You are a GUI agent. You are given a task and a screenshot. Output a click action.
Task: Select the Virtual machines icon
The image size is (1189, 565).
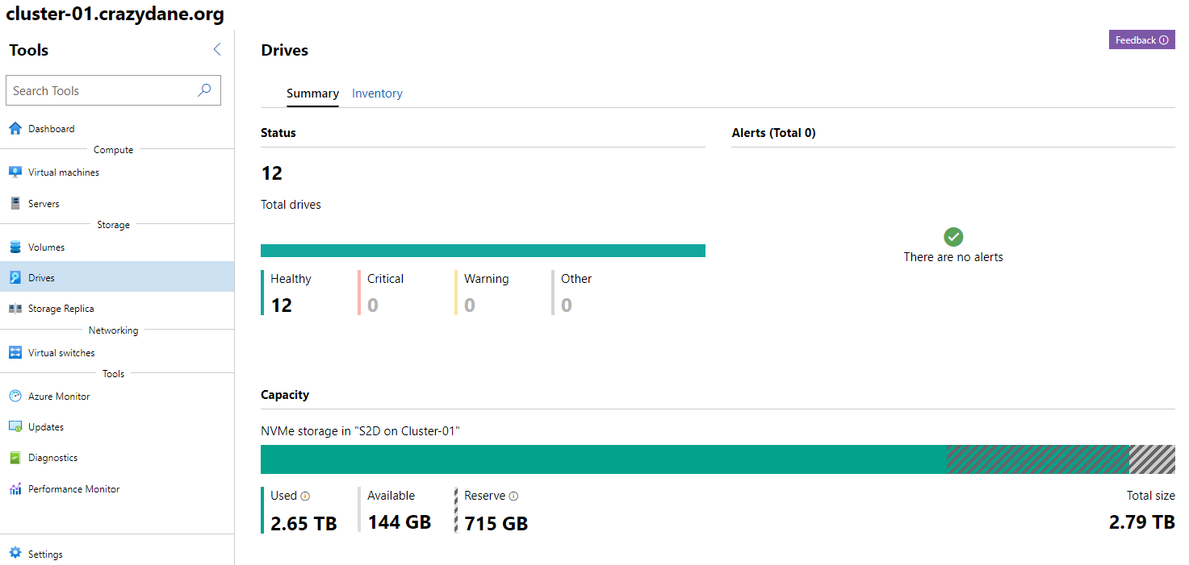[x=15, y=172]
